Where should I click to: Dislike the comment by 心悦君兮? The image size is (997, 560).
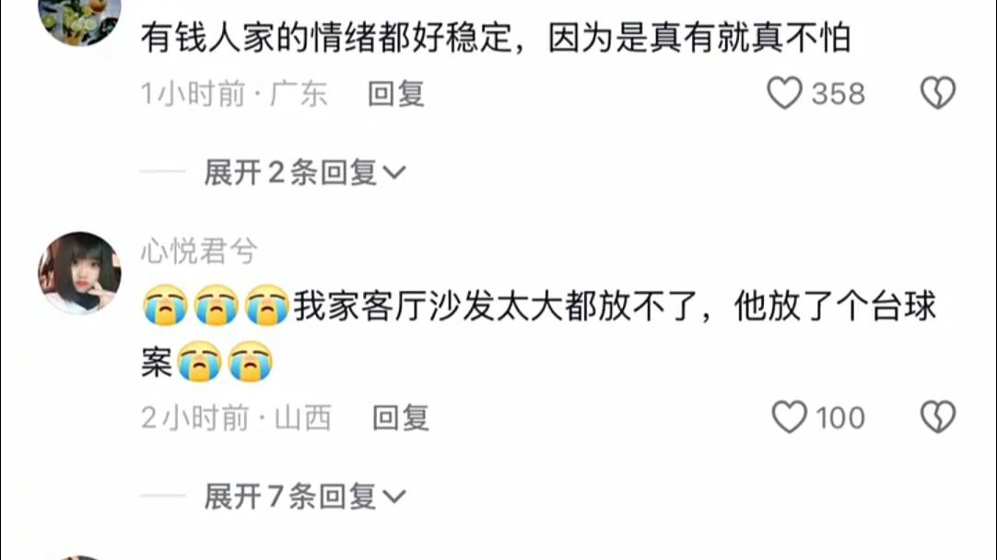click(938, 417)
